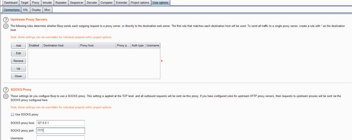Open the Repeater tab

61,3
